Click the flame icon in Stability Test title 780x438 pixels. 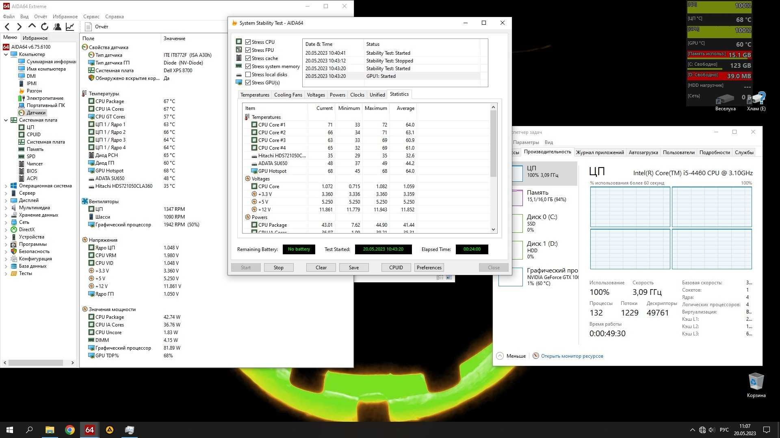(234, 23)
